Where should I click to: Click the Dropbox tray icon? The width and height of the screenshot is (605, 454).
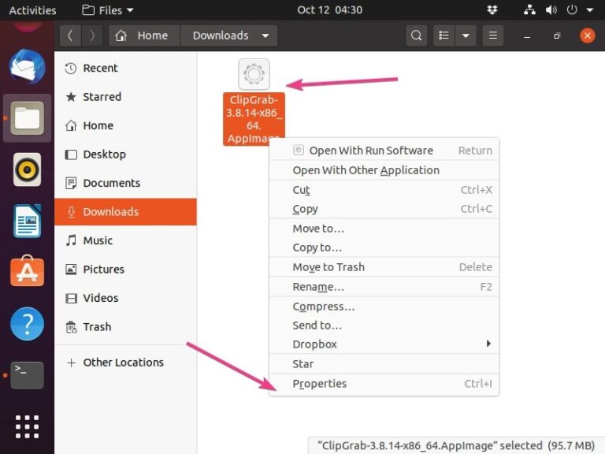point(492,10)
